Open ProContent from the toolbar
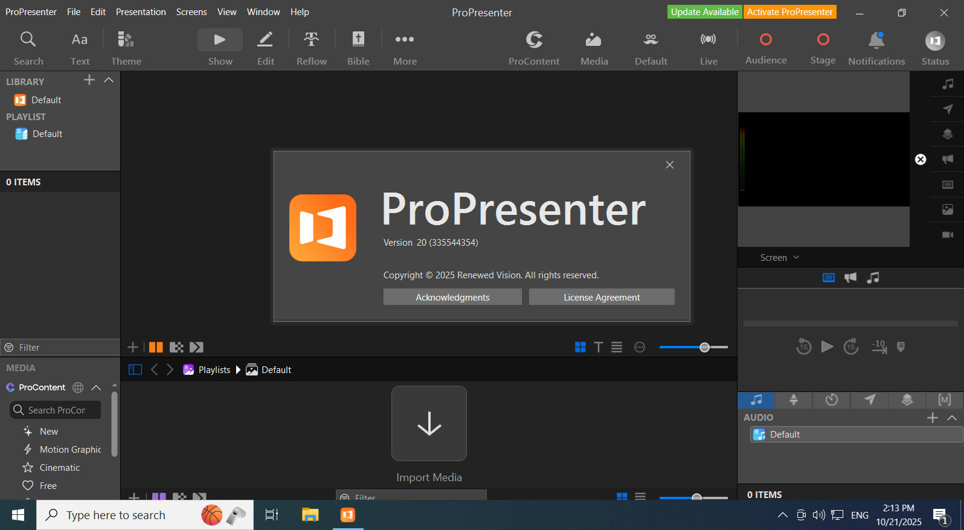964x530 pixels. pyautogui.click(x=534, y=48)
